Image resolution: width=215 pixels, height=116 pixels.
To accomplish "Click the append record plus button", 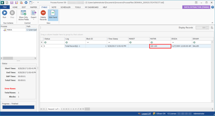I will coord(69,109).
